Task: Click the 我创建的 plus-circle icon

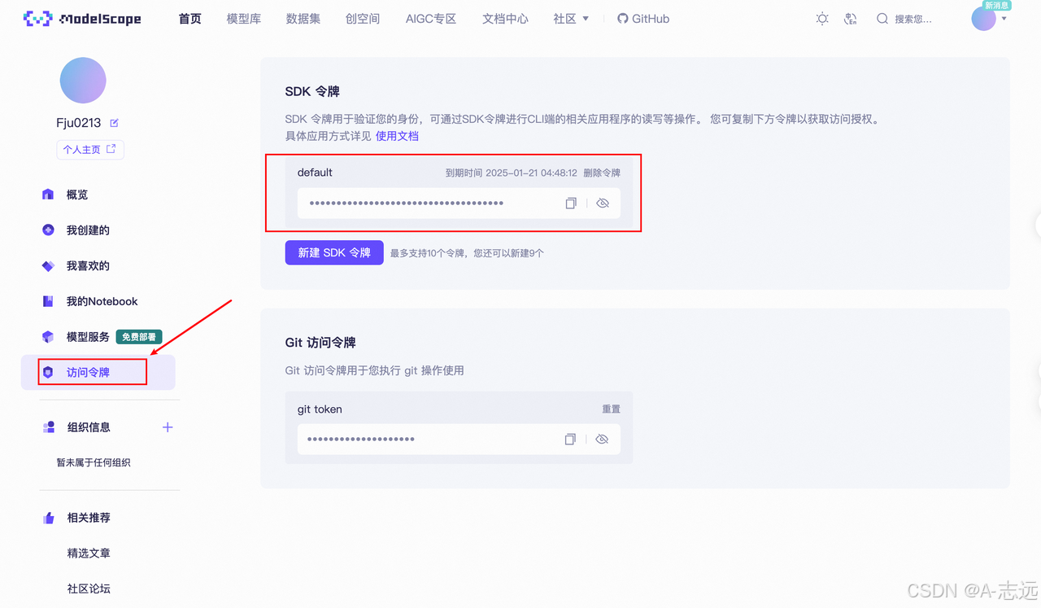Action: [48, 230]
